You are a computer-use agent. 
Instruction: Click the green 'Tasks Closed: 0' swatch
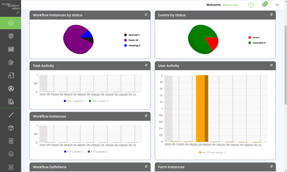pos(90,101)
